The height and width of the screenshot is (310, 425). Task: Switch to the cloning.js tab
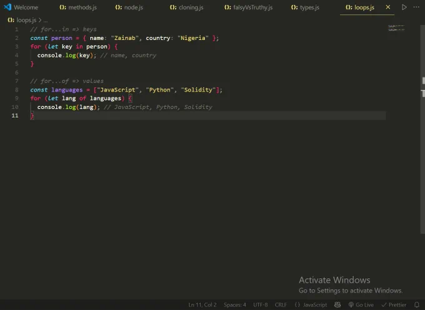coord(186,7)
